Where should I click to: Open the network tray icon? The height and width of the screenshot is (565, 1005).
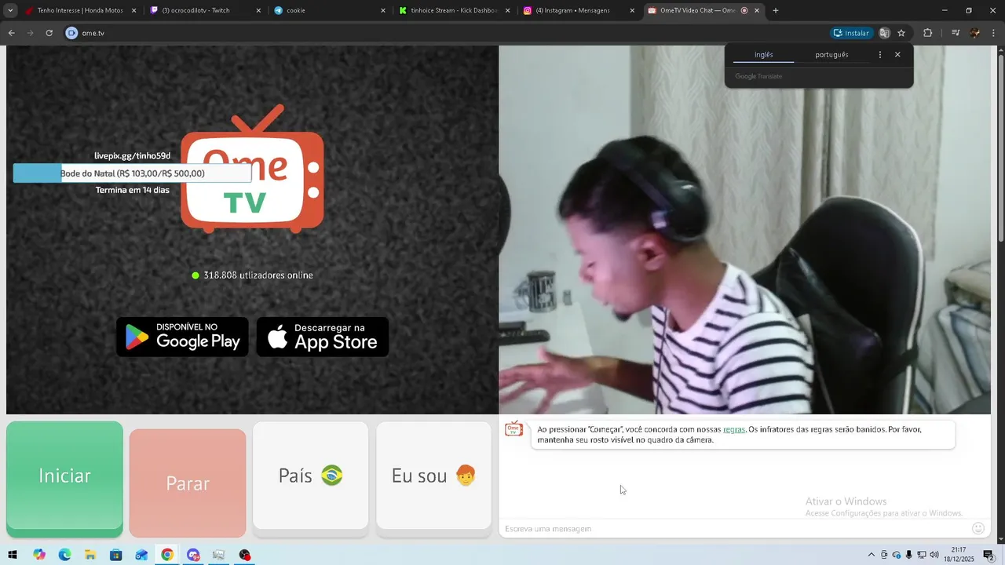click(x=922, y=555)
